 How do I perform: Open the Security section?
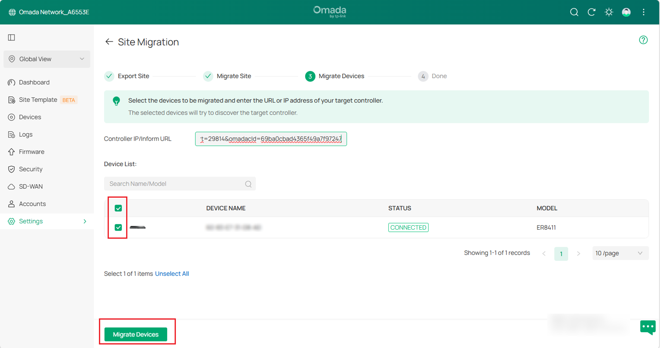(x=31, y=169)
